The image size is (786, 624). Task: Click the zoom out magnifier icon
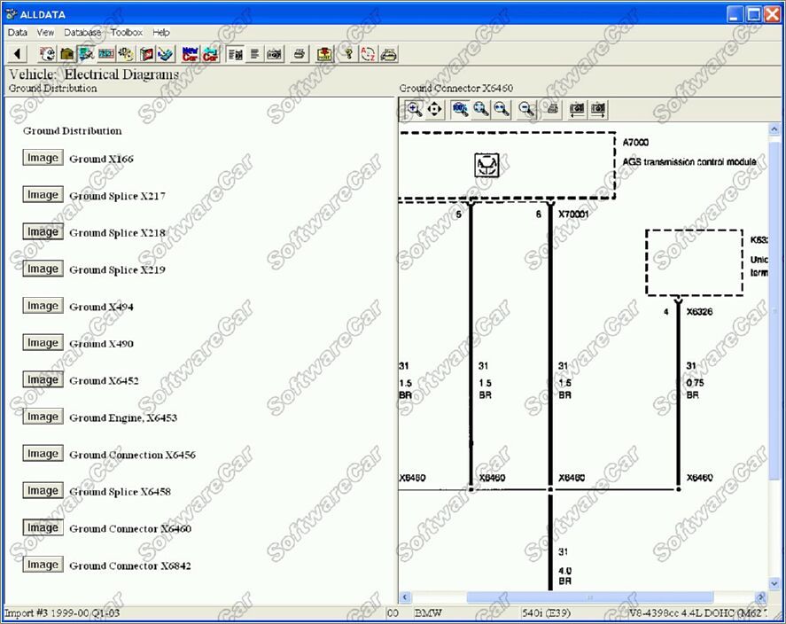526,109
